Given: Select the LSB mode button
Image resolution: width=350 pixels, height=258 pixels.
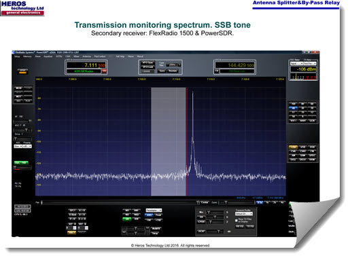Looking at the screenshot, I should point(293,147).
